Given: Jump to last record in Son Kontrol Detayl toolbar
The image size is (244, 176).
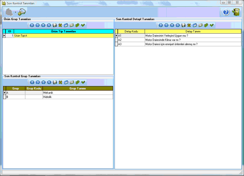Looking at the screenshot, I should click(178, 25).
